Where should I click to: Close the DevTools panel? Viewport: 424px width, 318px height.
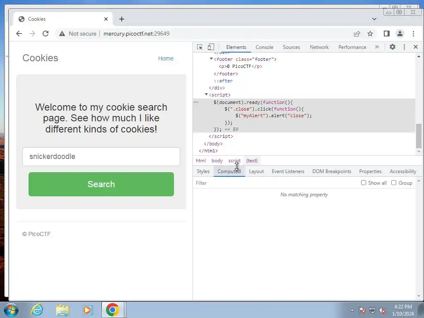pos(416,47)
